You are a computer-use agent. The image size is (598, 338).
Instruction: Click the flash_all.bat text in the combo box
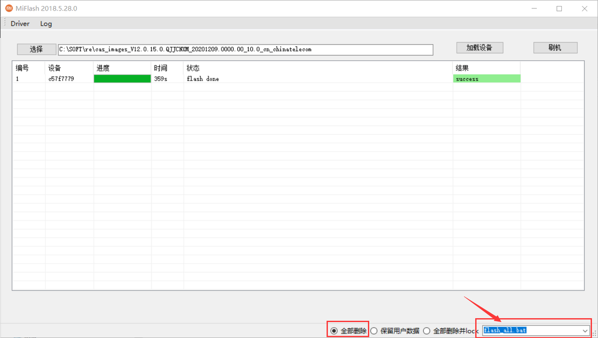[x=505, y=330]
